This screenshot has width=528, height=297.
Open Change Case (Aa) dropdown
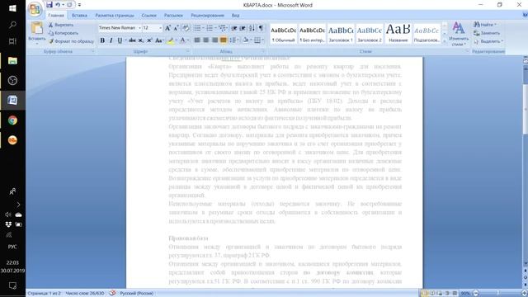pos(159,40)
